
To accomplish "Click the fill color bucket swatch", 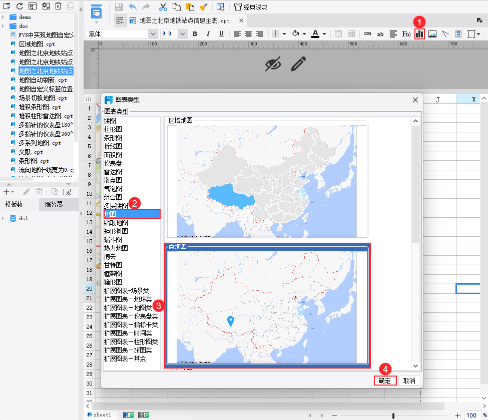I will tap(296, 33).
